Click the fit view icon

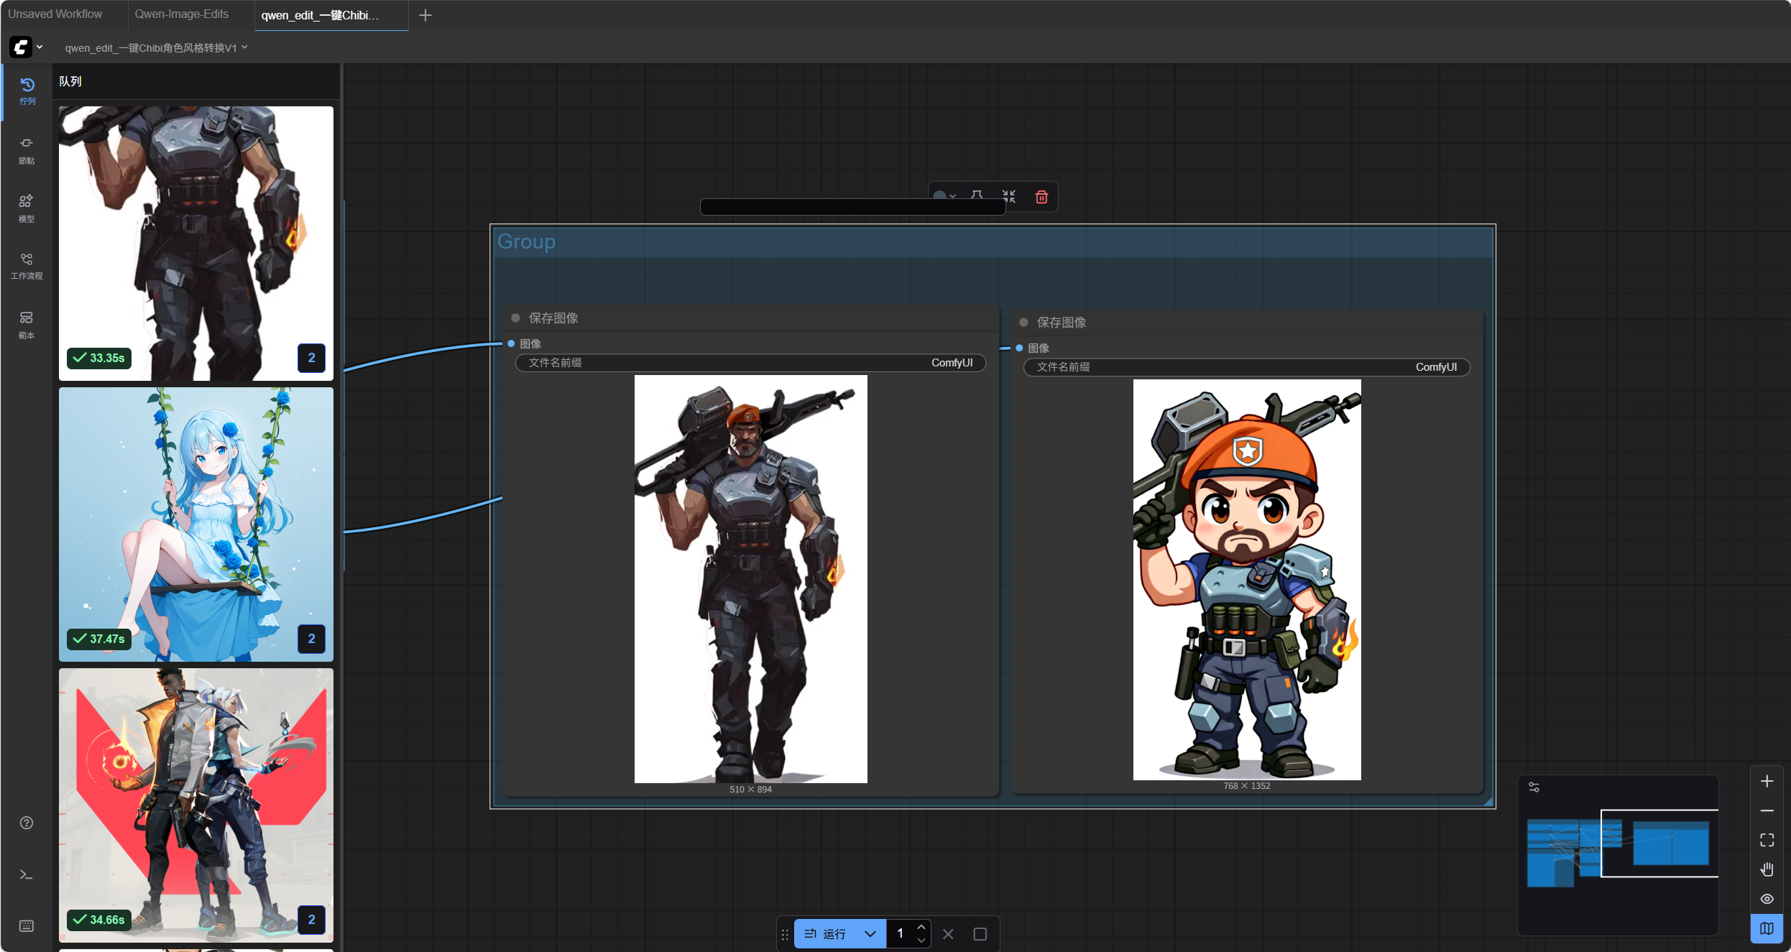(1767, 840)
